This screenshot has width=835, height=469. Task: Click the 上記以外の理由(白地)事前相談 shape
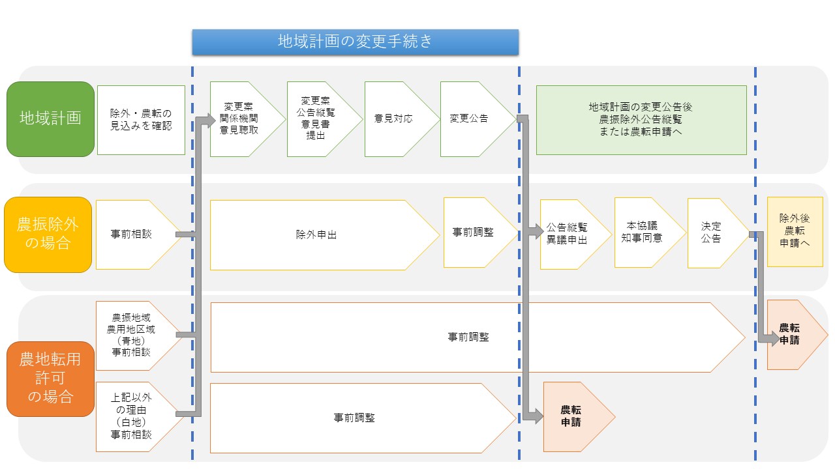pos(131,417)
